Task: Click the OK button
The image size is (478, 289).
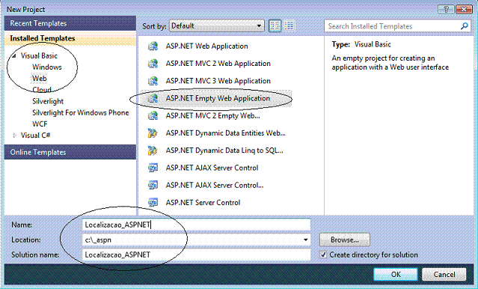Action: point(396,274)
